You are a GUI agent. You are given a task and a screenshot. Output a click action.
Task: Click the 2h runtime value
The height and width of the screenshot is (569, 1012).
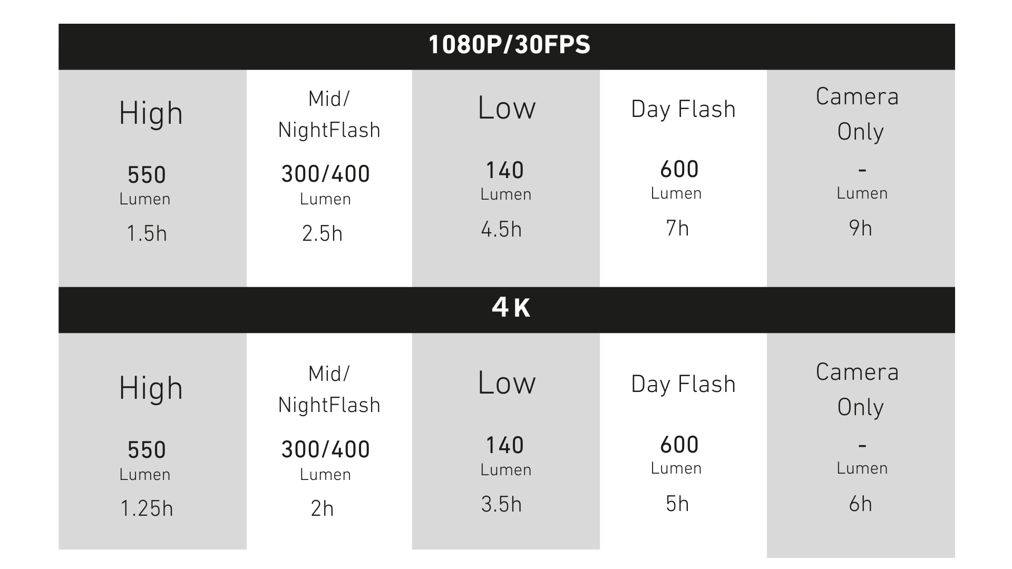point(322,508)
